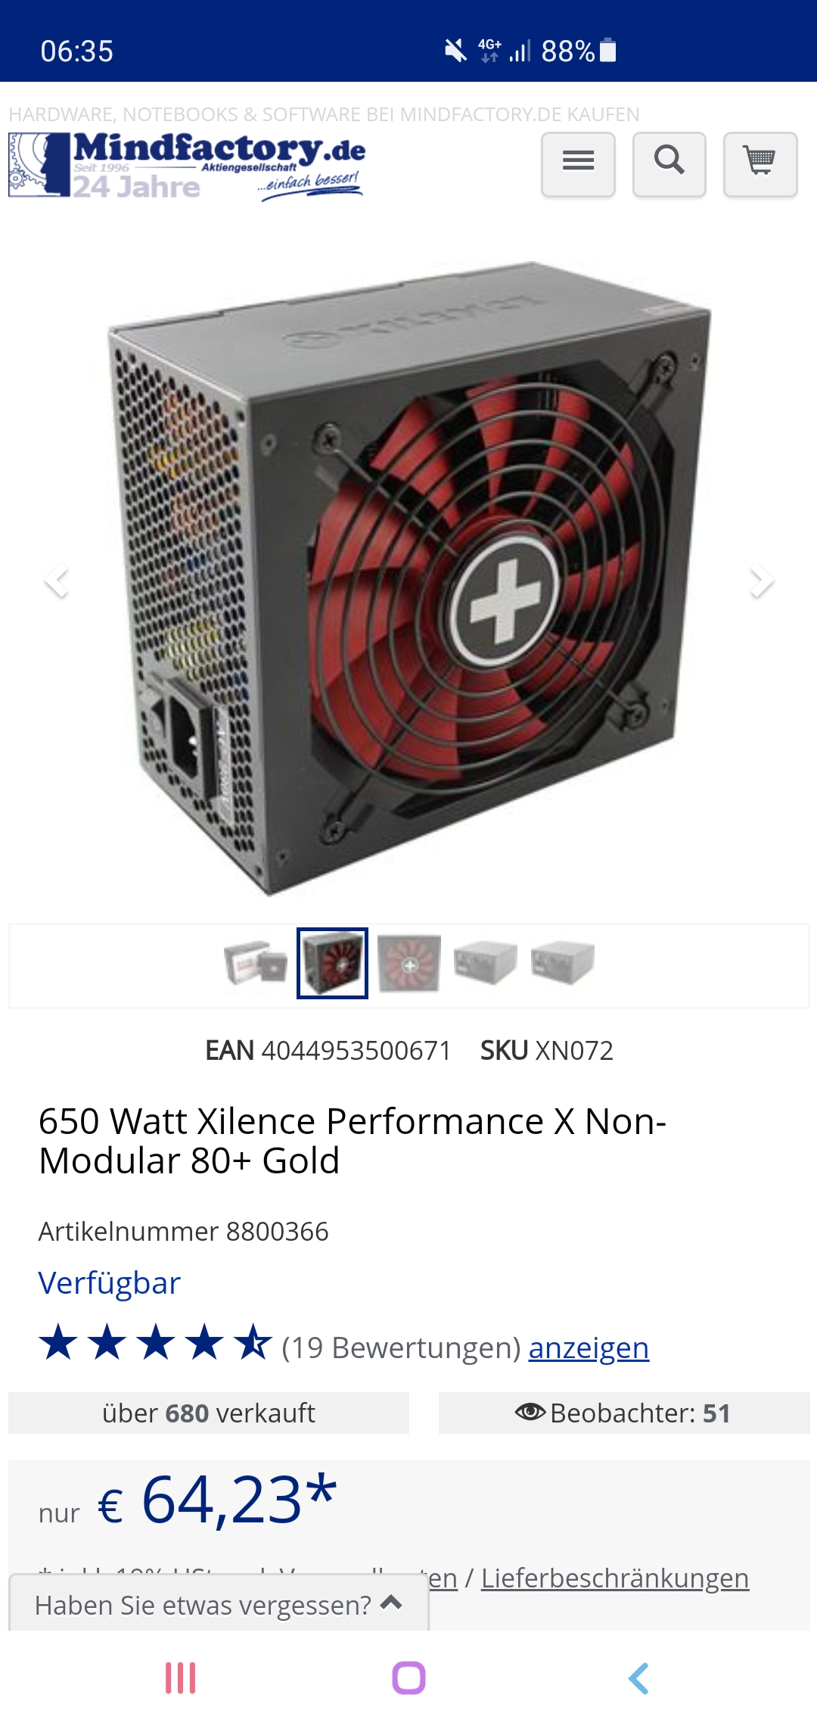Tap Android home button
Viewport: 817px width, 1726px height.
coord(408,1678)
